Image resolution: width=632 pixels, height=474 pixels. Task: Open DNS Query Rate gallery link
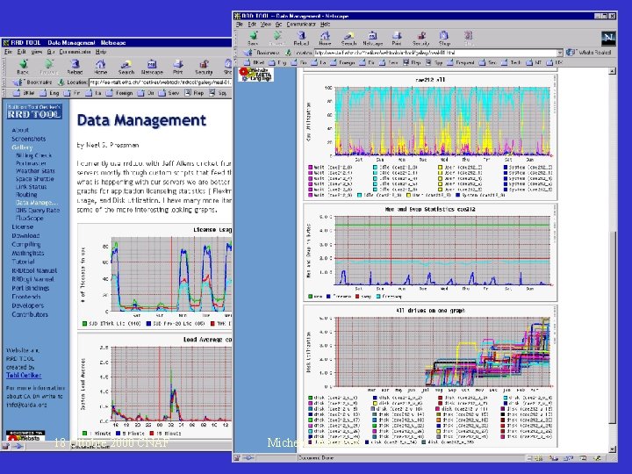[x=38, y=210]
